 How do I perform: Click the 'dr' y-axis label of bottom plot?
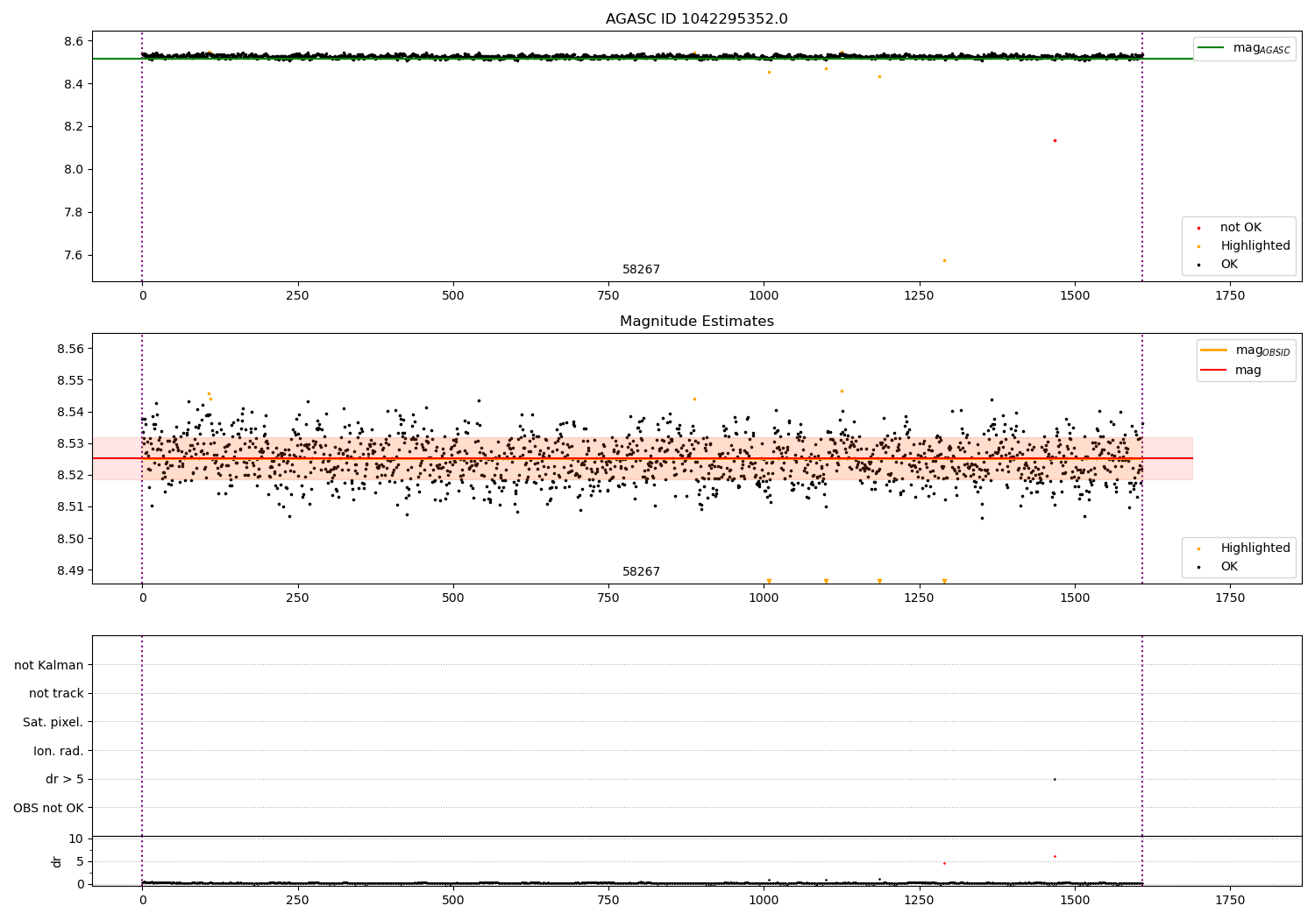pos(57,861)
